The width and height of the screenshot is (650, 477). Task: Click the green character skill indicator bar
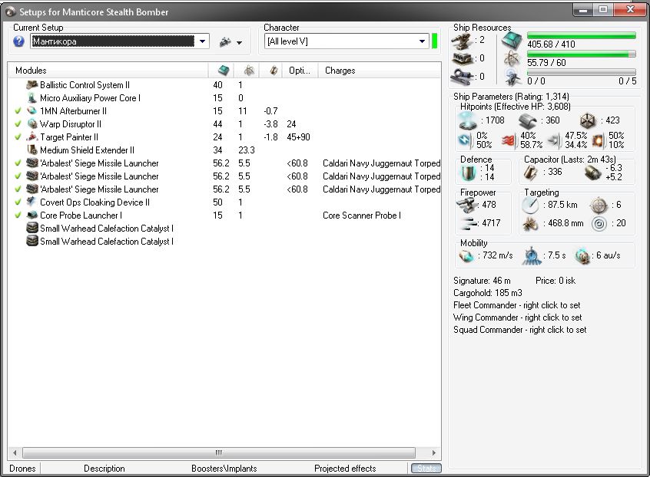pos(434,41)
